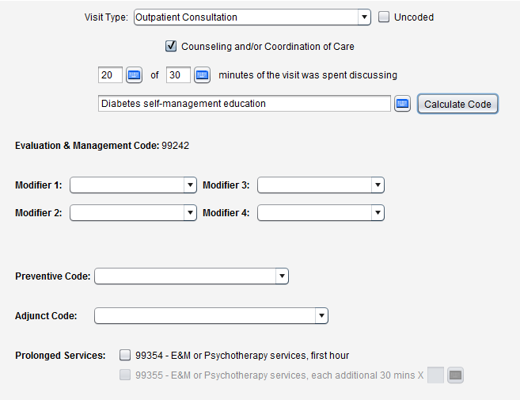520x400 pixels.
Task: Uncheck Counseling and/or Coordination of Care
Action: click(171, 46)
